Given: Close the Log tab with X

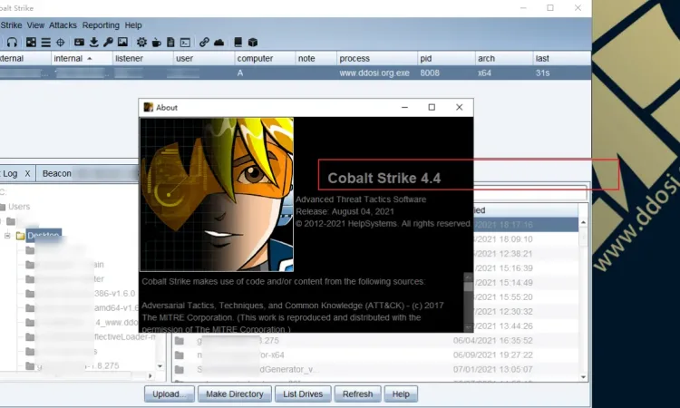Looking at the screenshot, I should (27, 173).
